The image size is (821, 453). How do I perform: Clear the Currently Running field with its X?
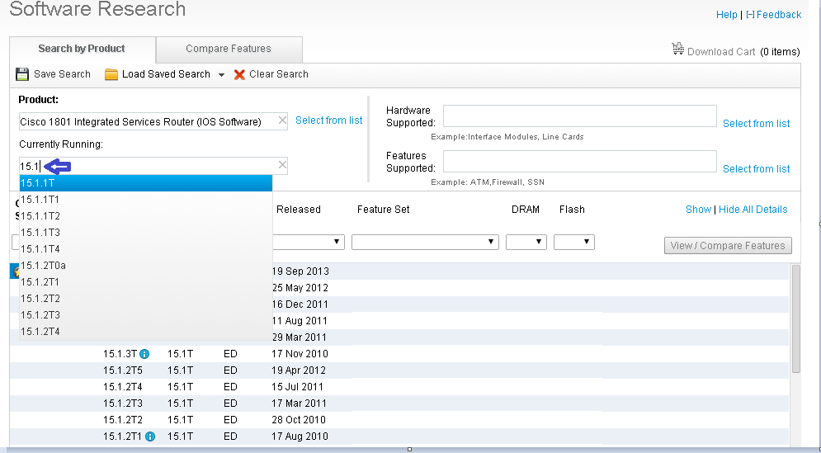tap(282, 166)
